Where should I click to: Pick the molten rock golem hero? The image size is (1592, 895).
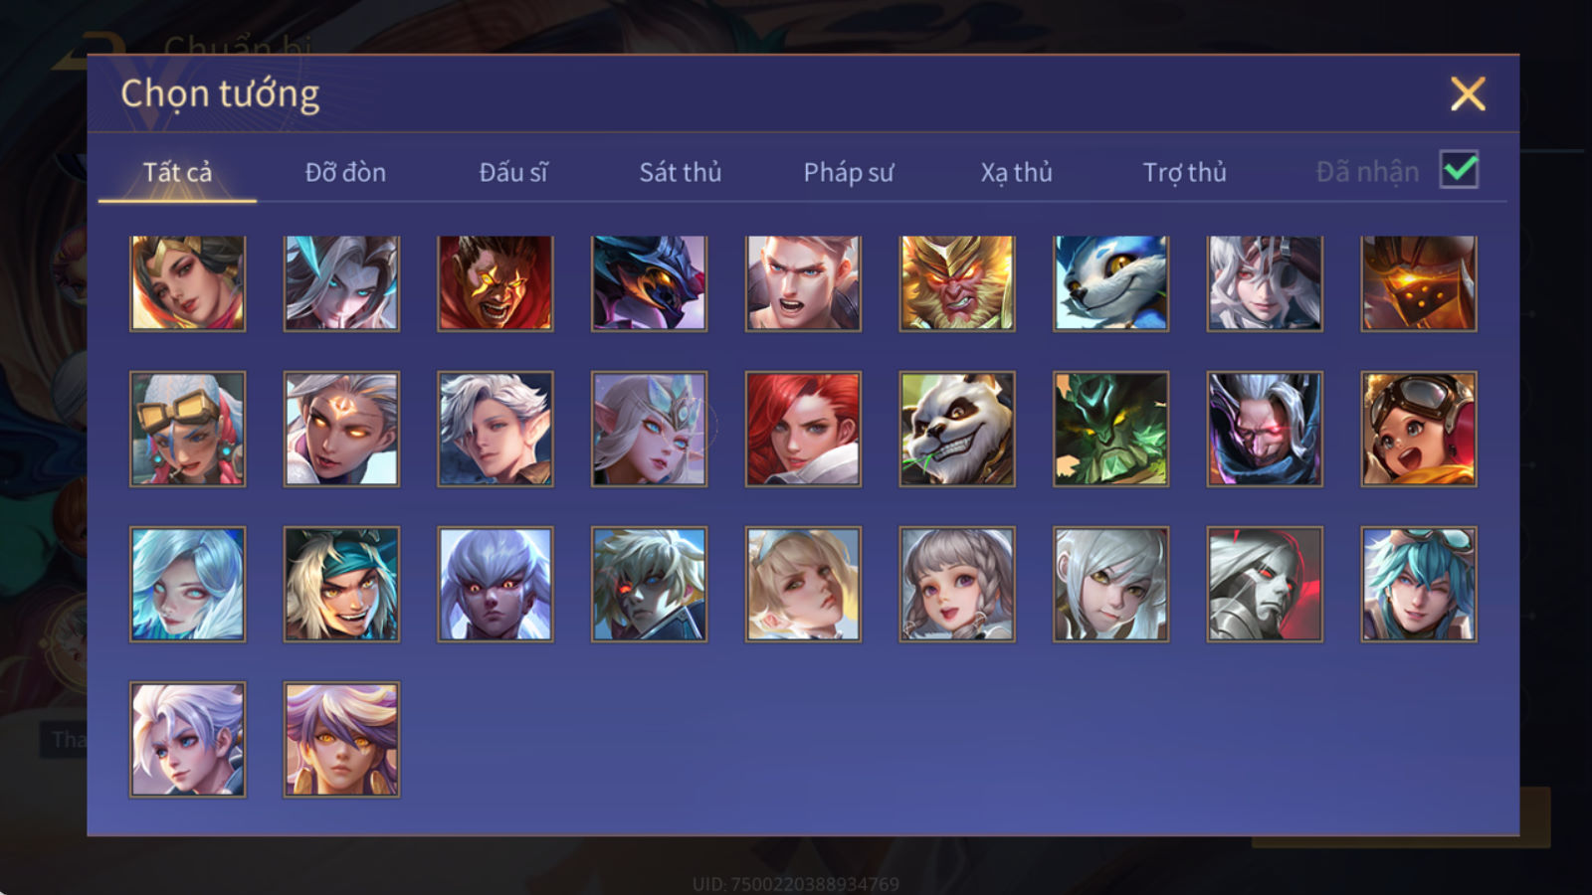[x=1419, y=283]
